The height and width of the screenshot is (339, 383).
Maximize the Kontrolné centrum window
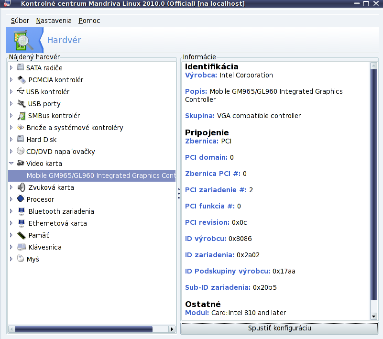coord(366,3)
